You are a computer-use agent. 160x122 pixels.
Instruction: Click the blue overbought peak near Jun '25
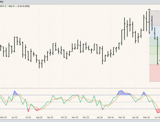pyautogui.click(x=15, y=93)
